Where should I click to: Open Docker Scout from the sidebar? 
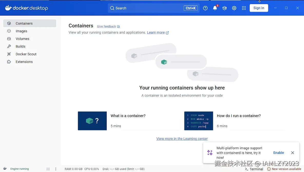[30, 54]
